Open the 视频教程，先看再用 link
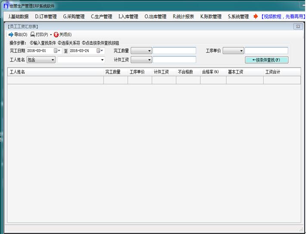 click(x=282, y=17)
